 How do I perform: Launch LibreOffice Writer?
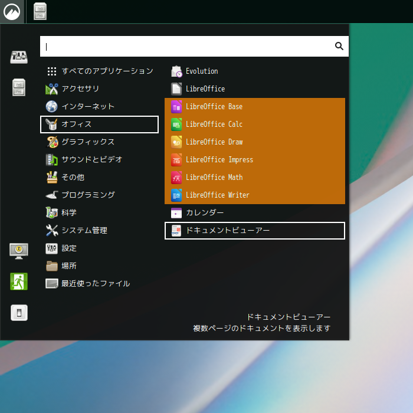(255, 195)
